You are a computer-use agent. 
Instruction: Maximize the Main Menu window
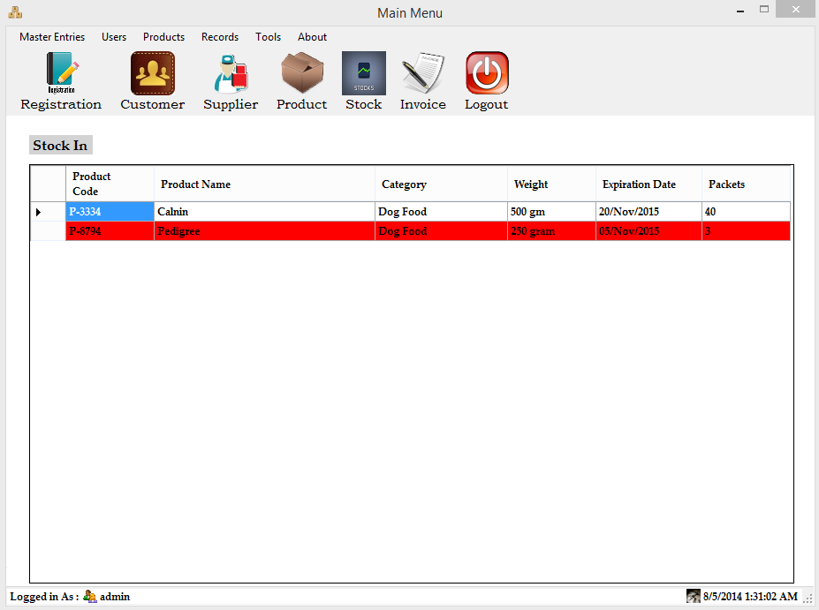tap(764, 10)
